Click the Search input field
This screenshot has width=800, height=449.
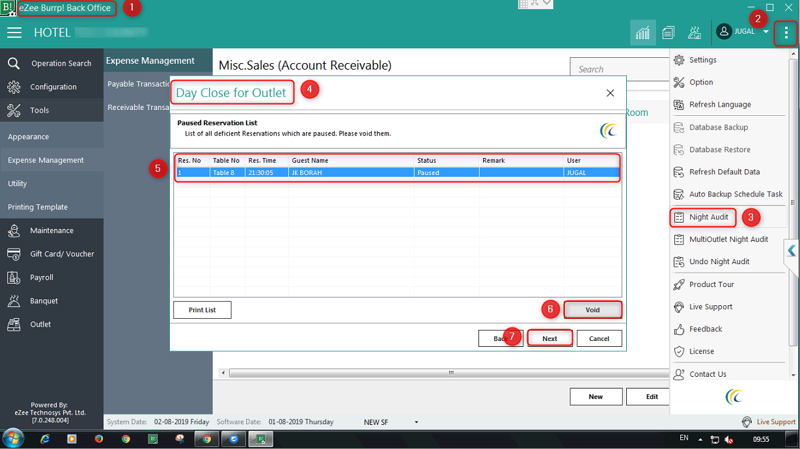pos(620,69)
